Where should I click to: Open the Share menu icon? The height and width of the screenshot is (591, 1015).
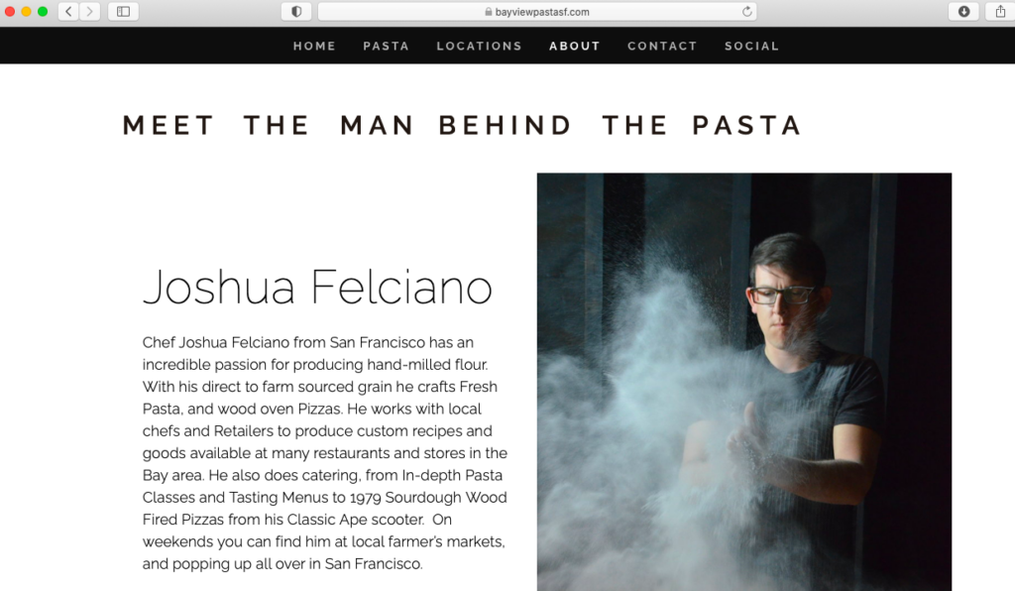tap(1000, 12)
